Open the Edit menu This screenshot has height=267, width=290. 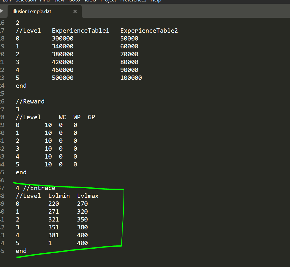(6, 1)
